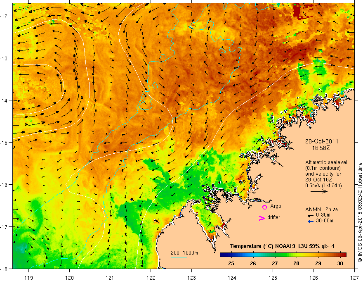Click latitude axis label -15

tap(4, 143)
